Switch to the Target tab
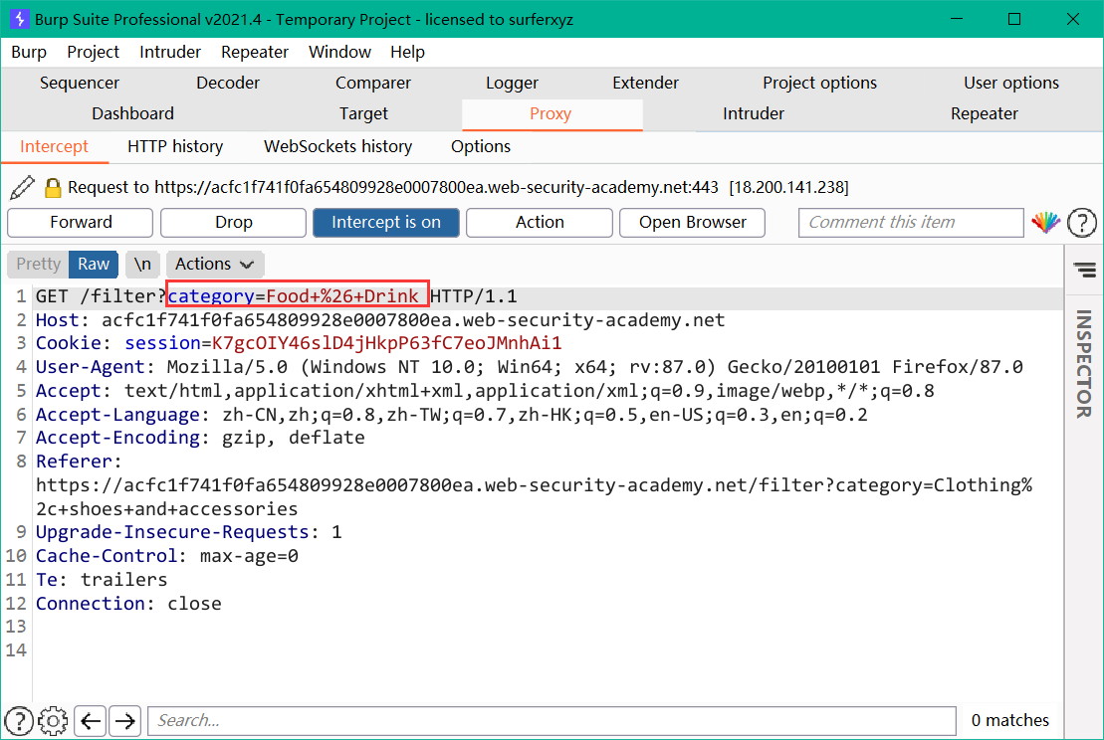The height and width of the screenshot is (740, 1104). (x=363, y=114)
